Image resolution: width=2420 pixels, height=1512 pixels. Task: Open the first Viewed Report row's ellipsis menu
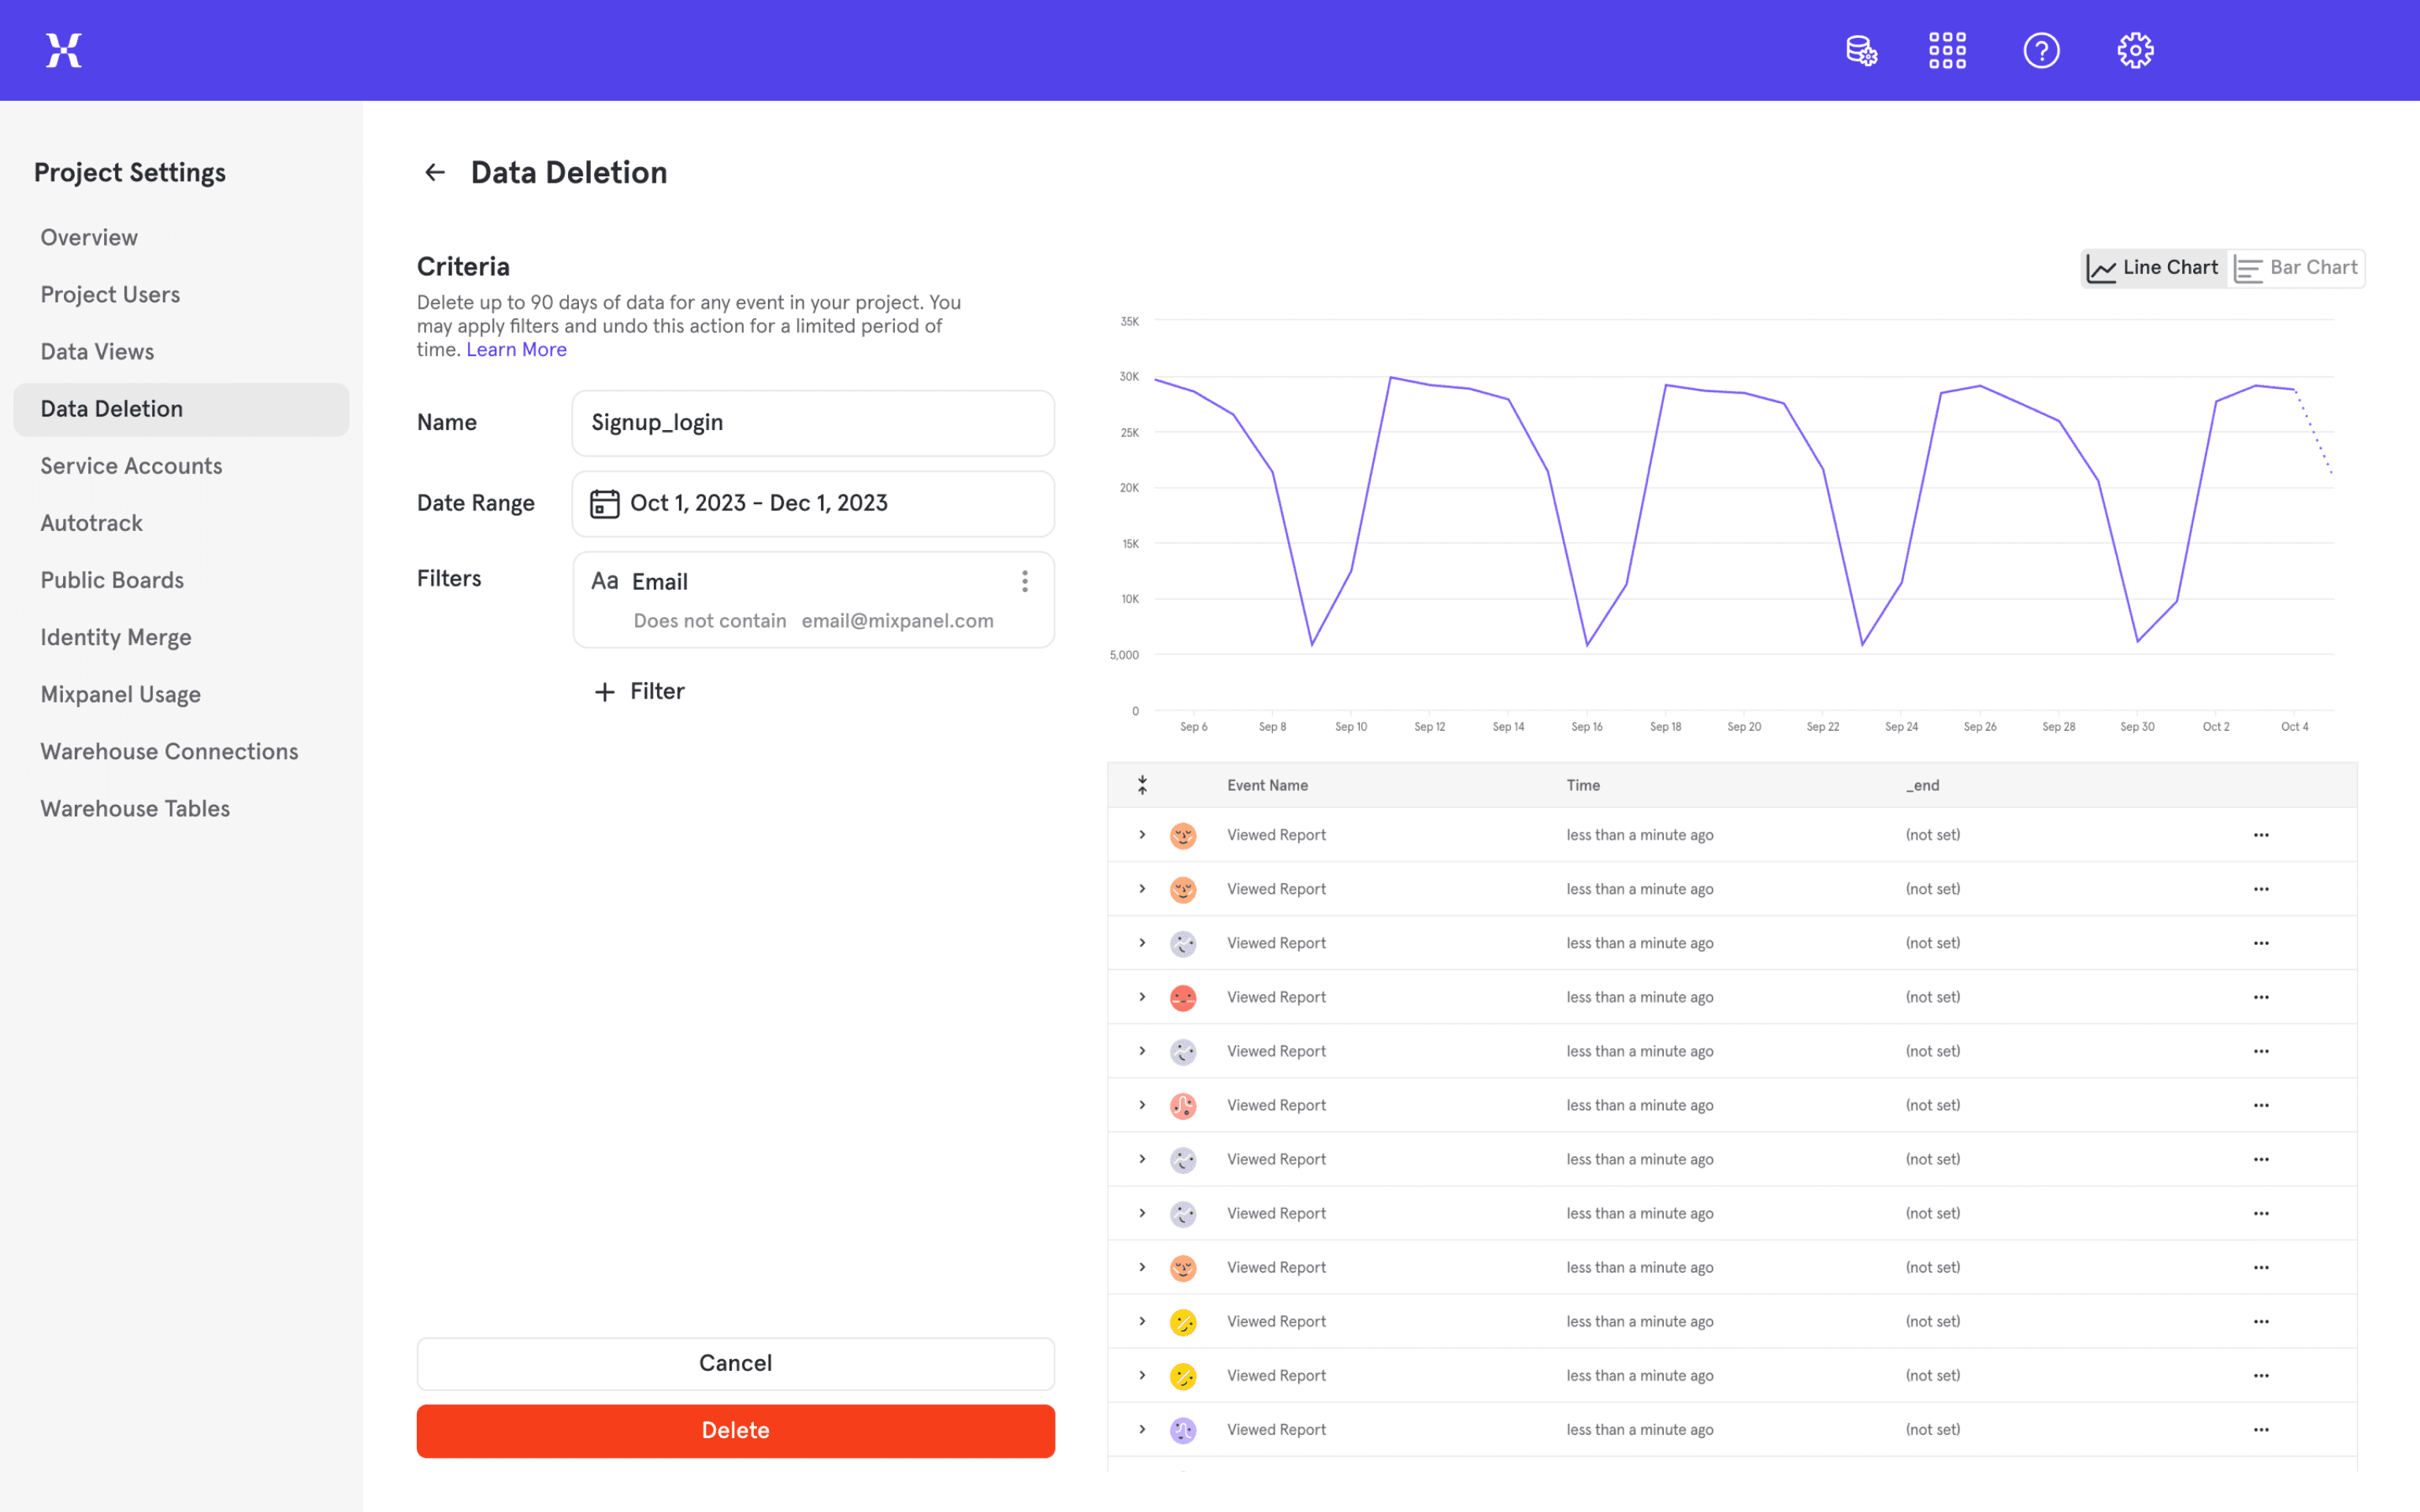click(x=2261, y=835)
